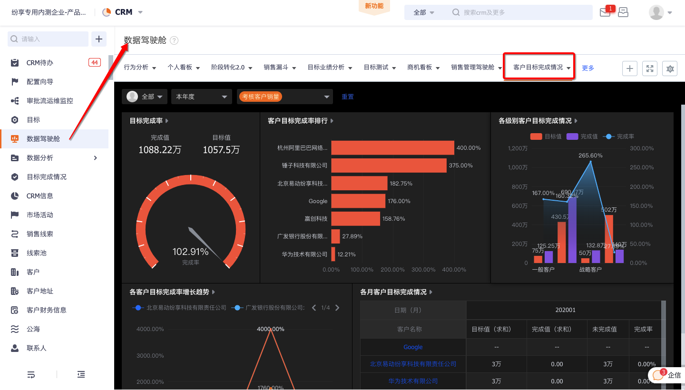Open Google customer link in table
Screen dimensions: 685x390
point(413,347)
